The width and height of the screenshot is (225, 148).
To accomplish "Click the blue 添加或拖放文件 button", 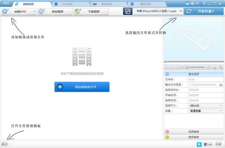I will 82,87.
